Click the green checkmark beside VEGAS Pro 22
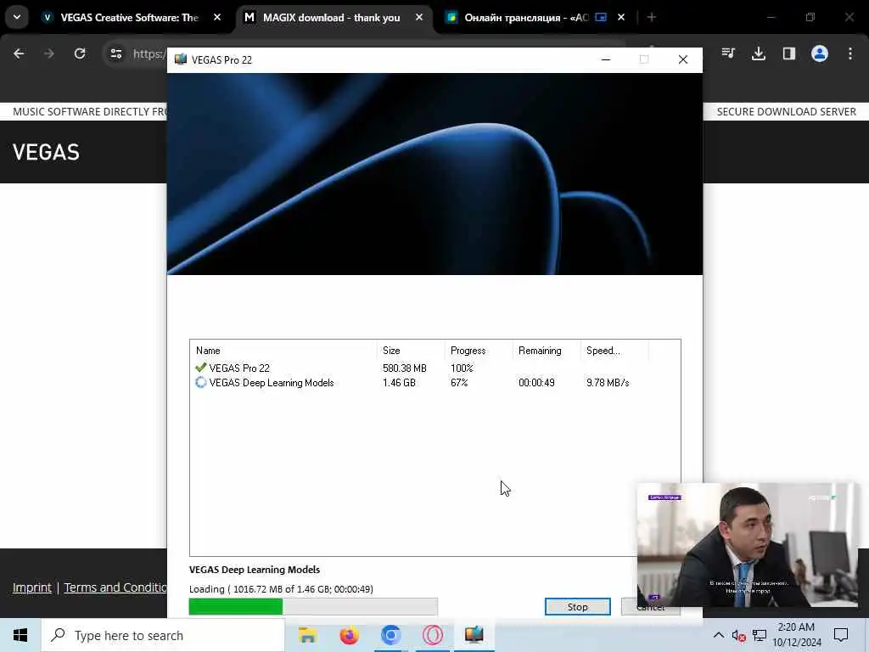This screenshot has height=652, width=869. (x=200, y=368)
